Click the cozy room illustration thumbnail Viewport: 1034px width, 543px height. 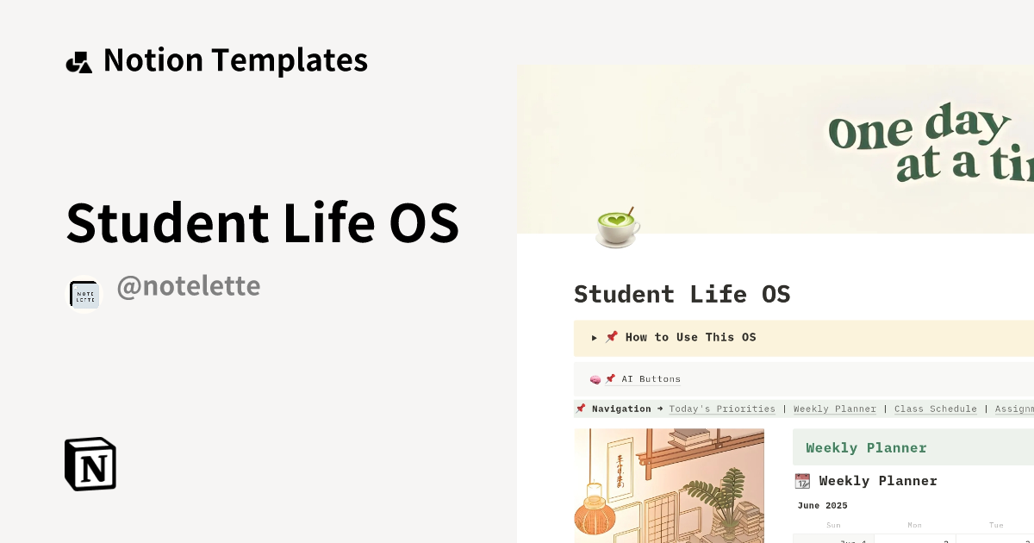[670, 486]
